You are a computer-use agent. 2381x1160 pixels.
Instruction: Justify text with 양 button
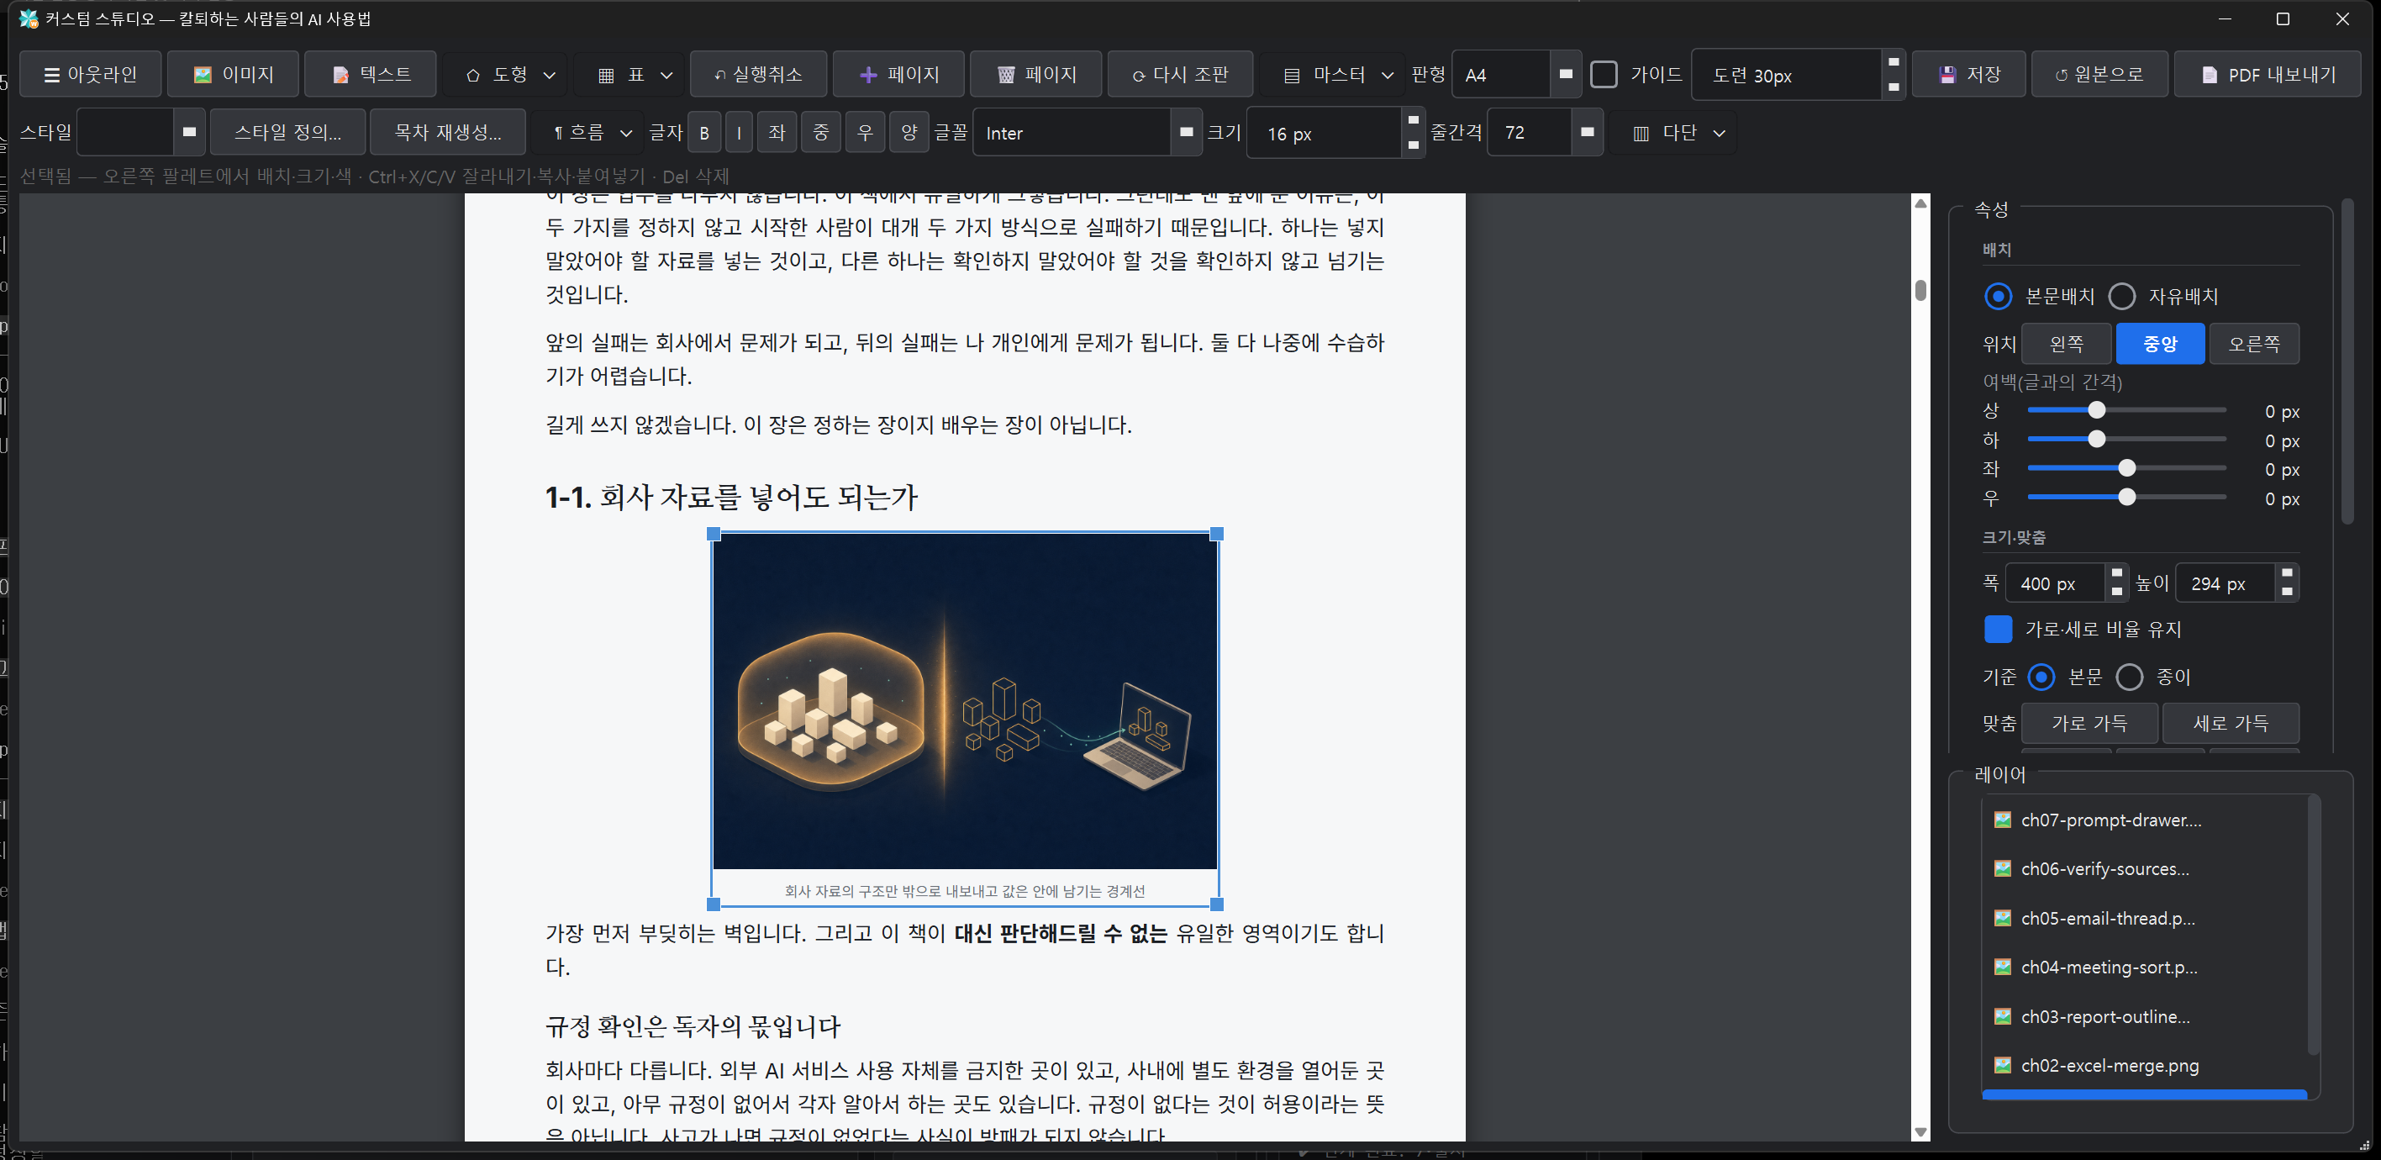909,132
